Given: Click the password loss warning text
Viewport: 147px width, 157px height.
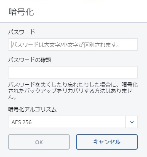Looking at the screenshot, I should click(x=73, y=91).
